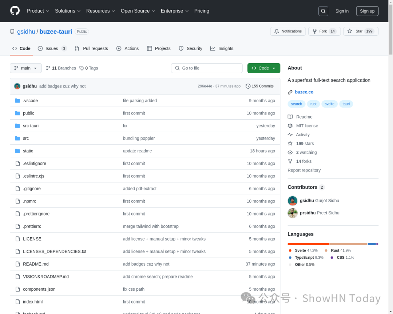Image resolution: width=393 pixels, height=314 pixels.
Task: Click the Readme book icon in About
Action: pos(290,117)
